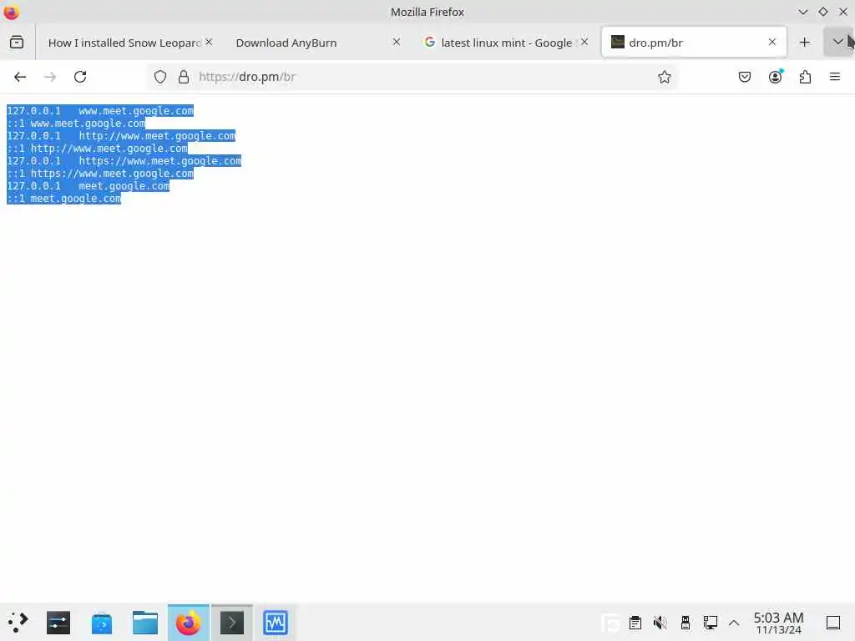The width and height of the screenshot is (855, 641).
Task: Open removable devices tray icon
Action: tap(686, 623)
